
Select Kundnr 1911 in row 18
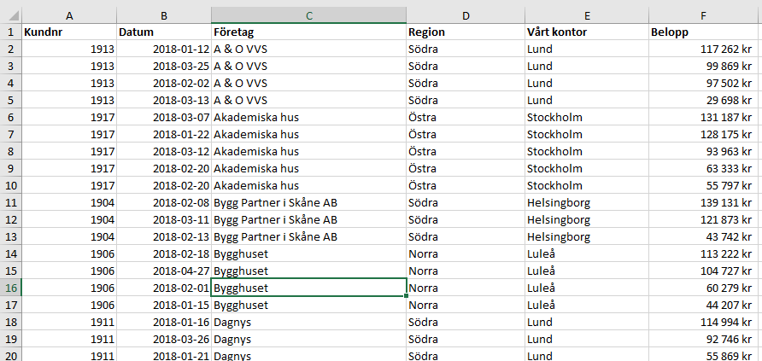(69, 322)
